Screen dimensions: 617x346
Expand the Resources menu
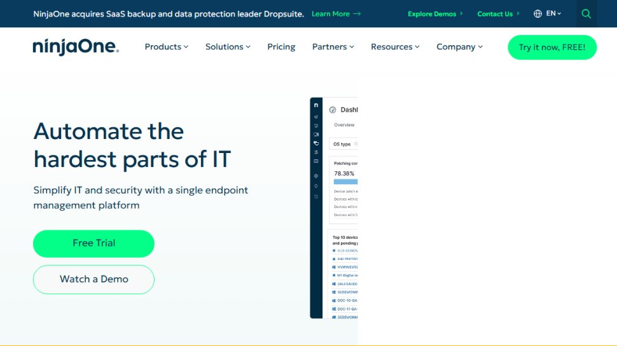395,47
